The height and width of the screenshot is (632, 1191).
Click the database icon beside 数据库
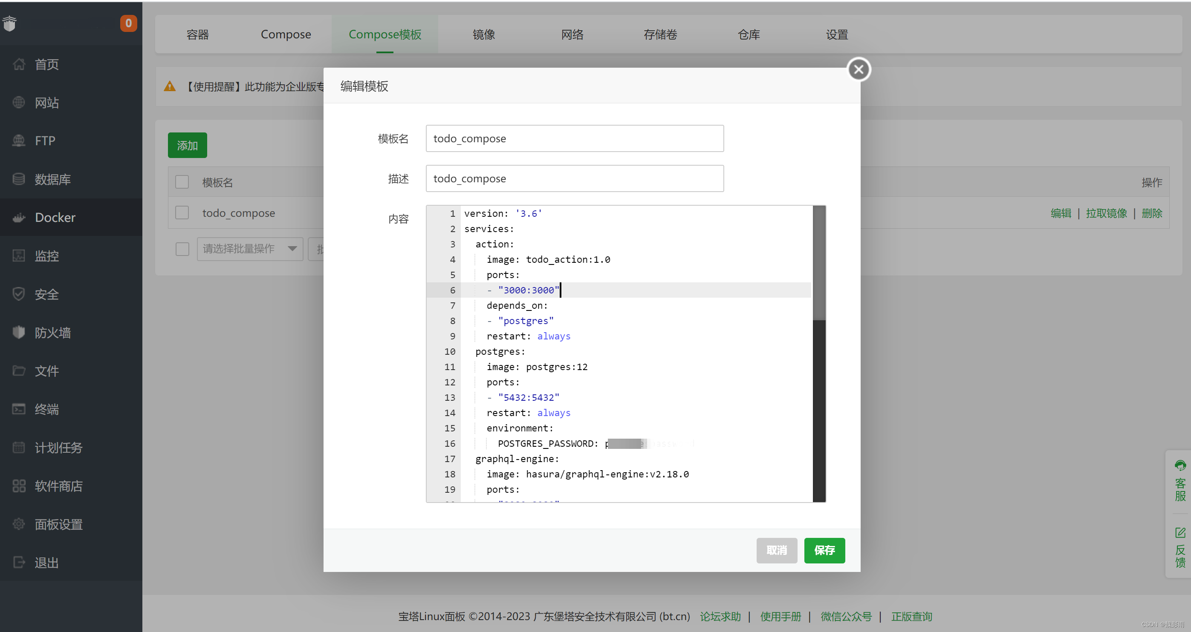(x=19, y=179)
